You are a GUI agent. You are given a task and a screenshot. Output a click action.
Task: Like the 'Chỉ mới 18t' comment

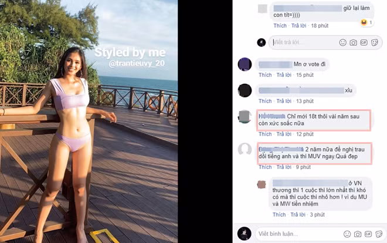pyautogui.click(x=265, y=134)
